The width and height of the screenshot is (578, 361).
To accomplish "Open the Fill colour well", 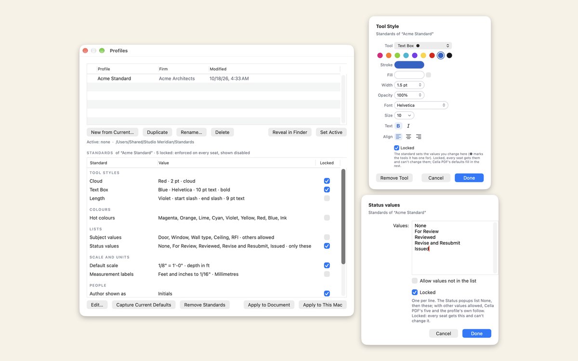I will tap(409, 75).
